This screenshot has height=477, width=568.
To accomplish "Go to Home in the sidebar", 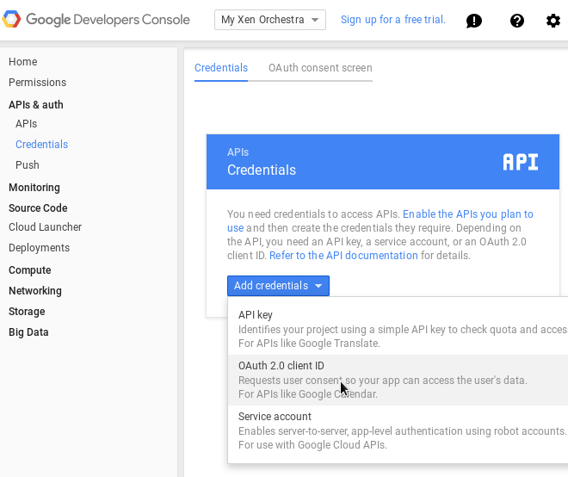I will pos(23,62).
